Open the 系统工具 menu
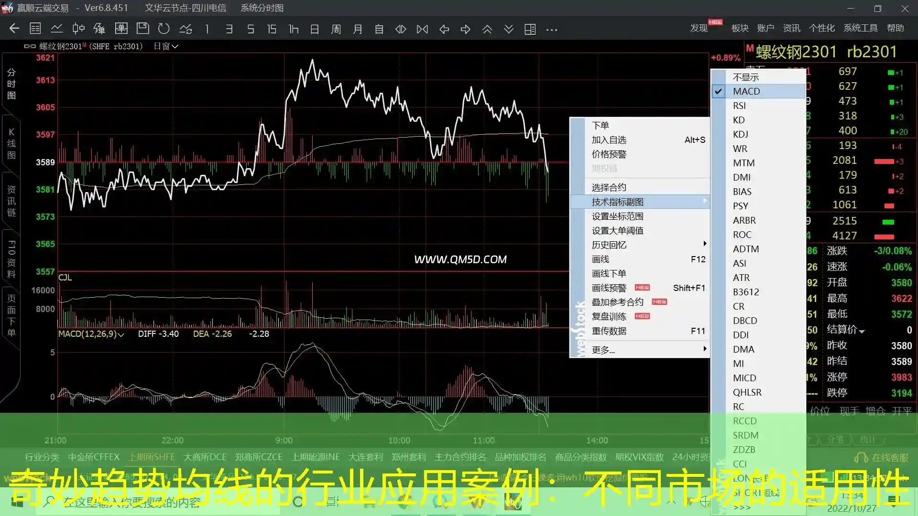The width and height of the screenshot is (918, 516). pyautogui.click(x=861, y=28)
